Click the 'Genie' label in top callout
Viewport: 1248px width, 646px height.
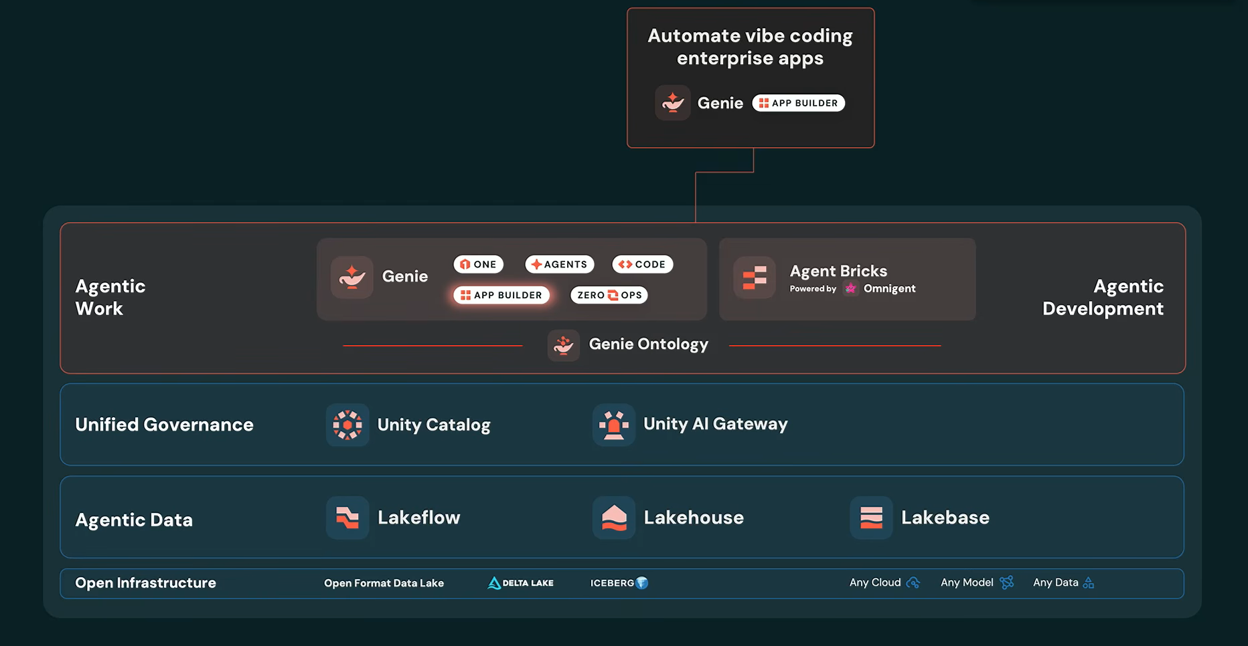[x=720, y=103]
